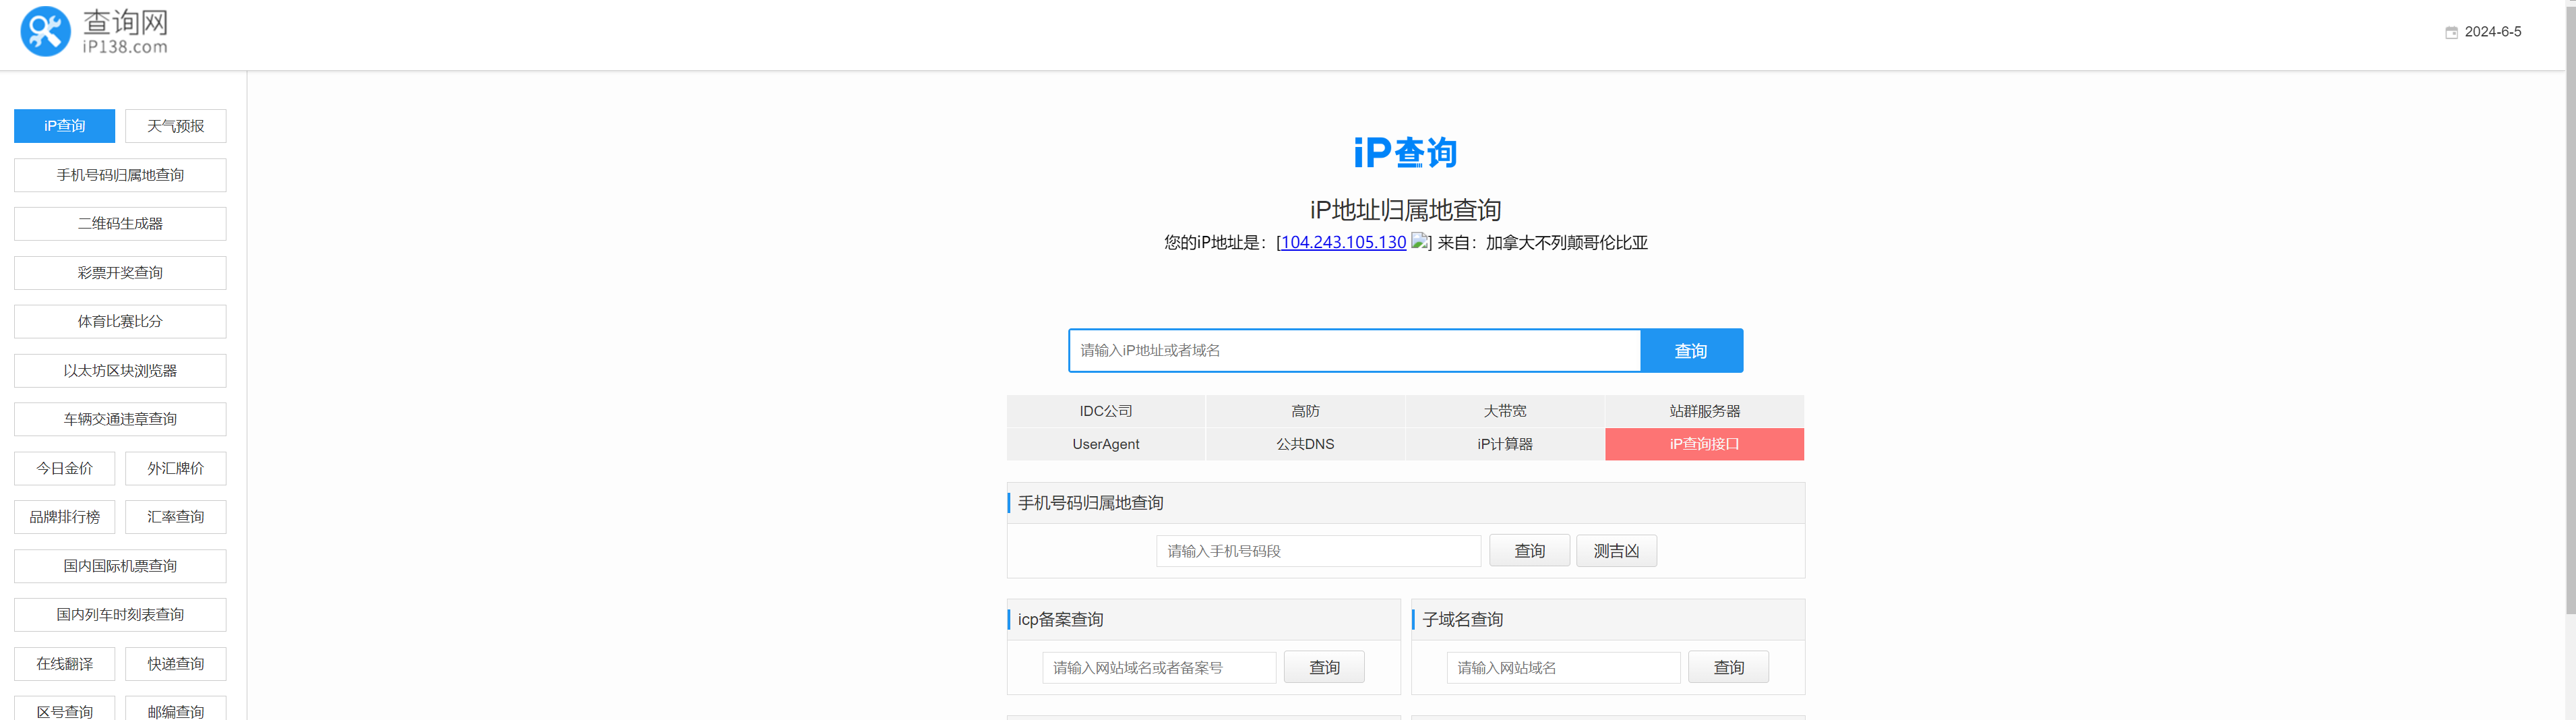Focus the icp备案 domain input field
Screen dimensions: 2576x720
[x=1160, y=668]
